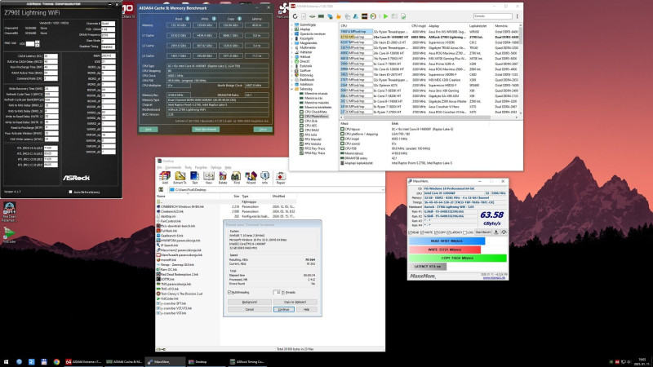This screenshot has height=367, width=653.
Task: Toggle the LATENCY checkbox in MaxxMem
Action: point(448,232)
